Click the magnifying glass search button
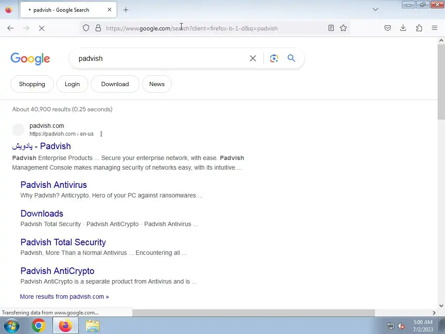Screen dimensions: 445x334 pos(292,58)
